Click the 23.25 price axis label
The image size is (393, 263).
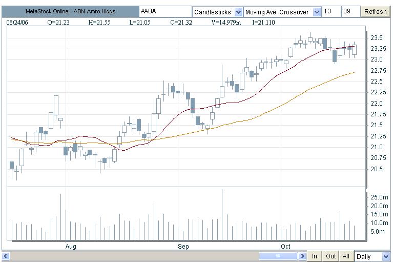(x=379, y=49)
